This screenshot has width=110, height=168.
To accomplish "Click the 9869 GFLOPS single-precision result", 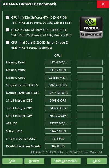I will point(58,85).
